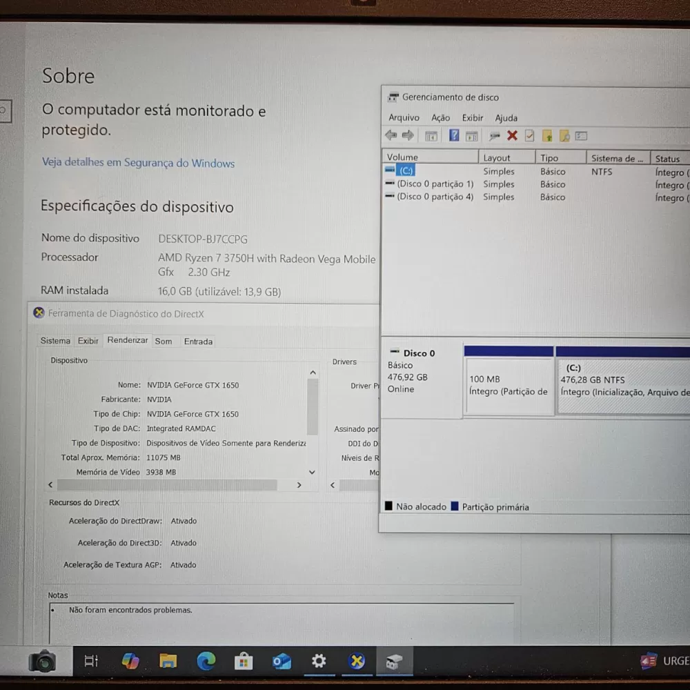The height and width of the screenshot is (690, 690).
Task: Open Help via the blue question mark icon
Action: pos(454,135)
